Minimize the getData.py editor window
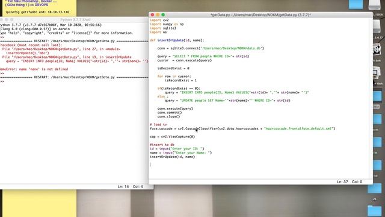 tap(158, 14)
